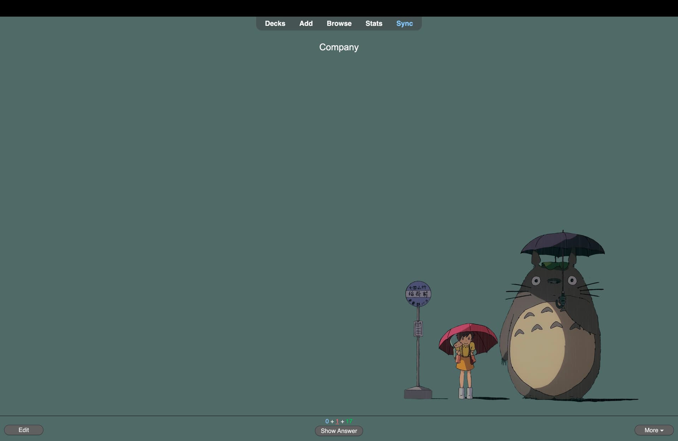Click the green review count 17
The width and height of the screenshot is (678, 441).
tap(349, 421)
